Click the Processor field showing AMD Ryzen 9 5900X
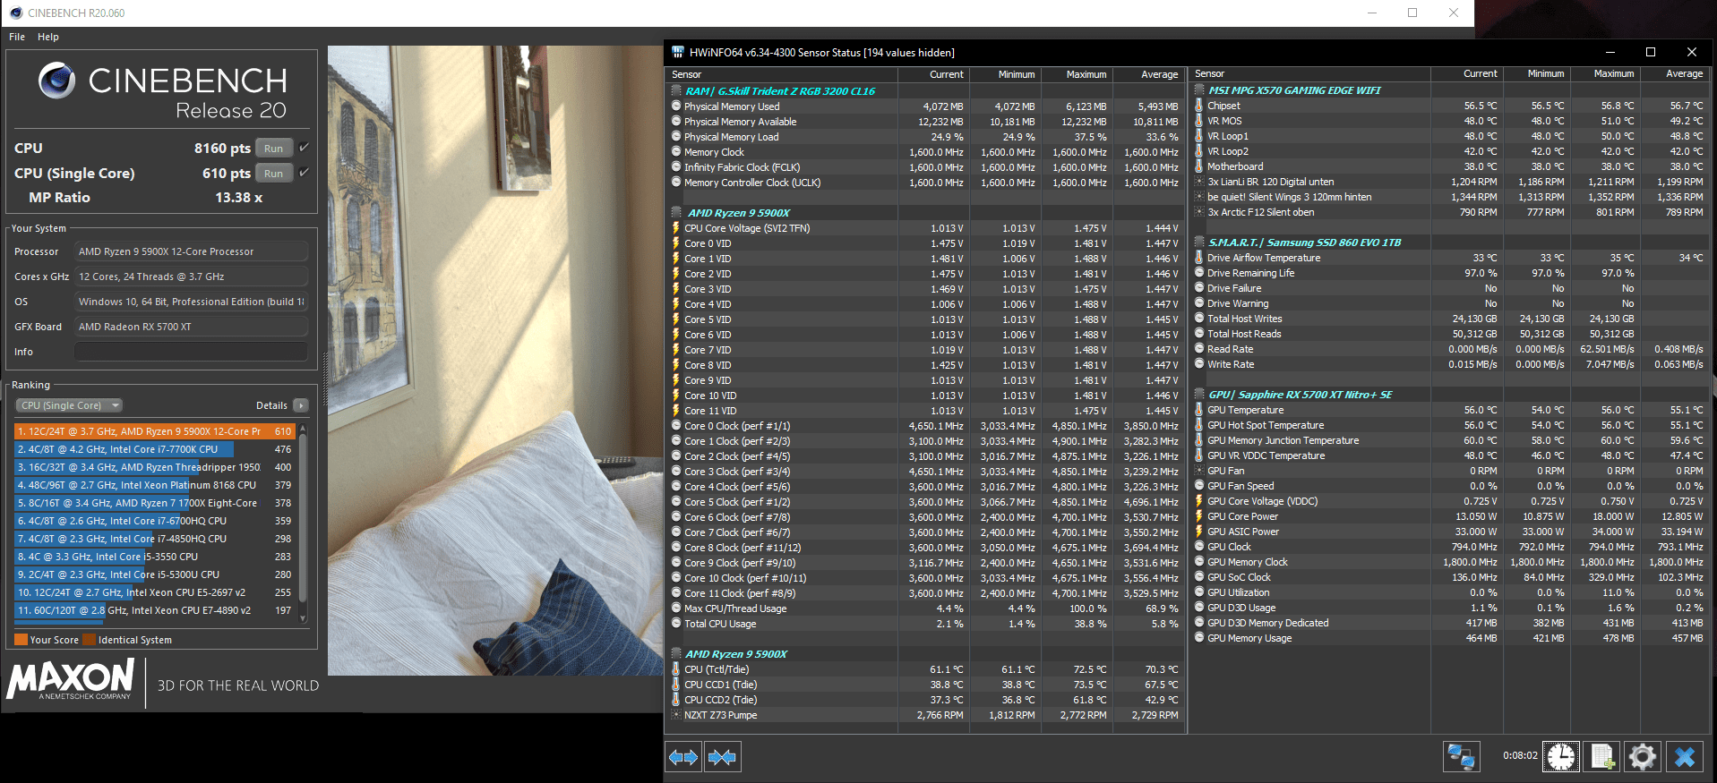1717x783 pixels. 191,251
